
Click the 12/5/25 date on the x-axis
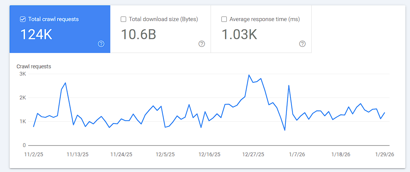pos(165,154)
